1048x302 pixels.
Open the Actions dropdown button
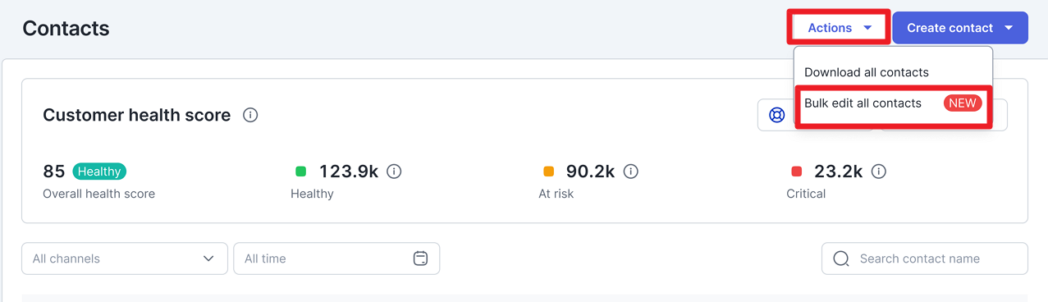(839, 28)
